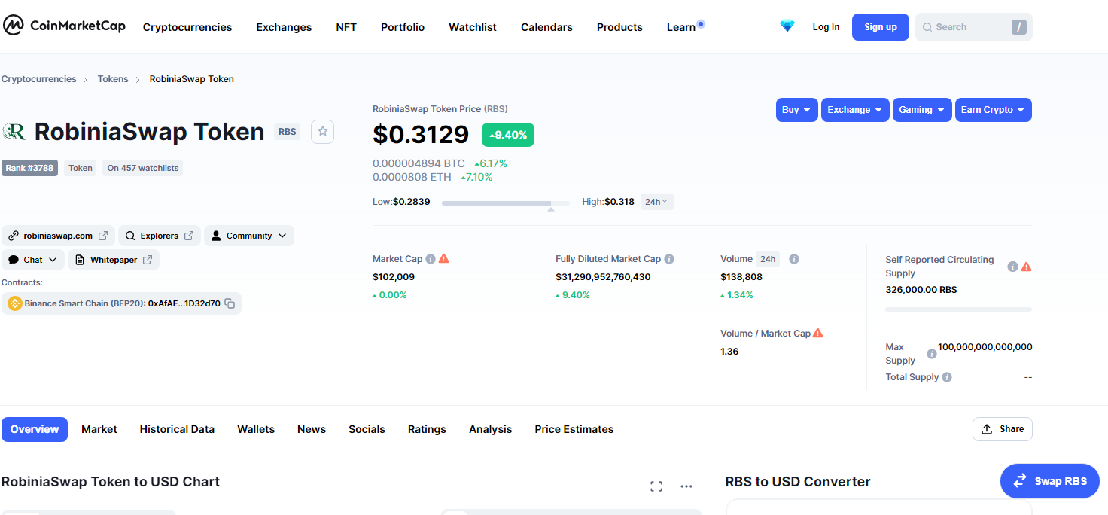Viewport: 1108px width, 515px height.
Task: Click the diamond rewards icon
Action: point(787,26)
